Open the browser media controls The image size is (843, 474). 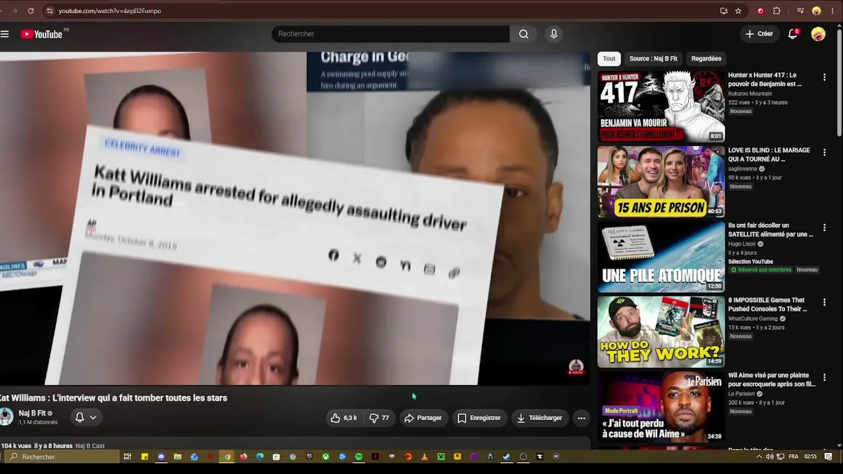tap(800, 11)
